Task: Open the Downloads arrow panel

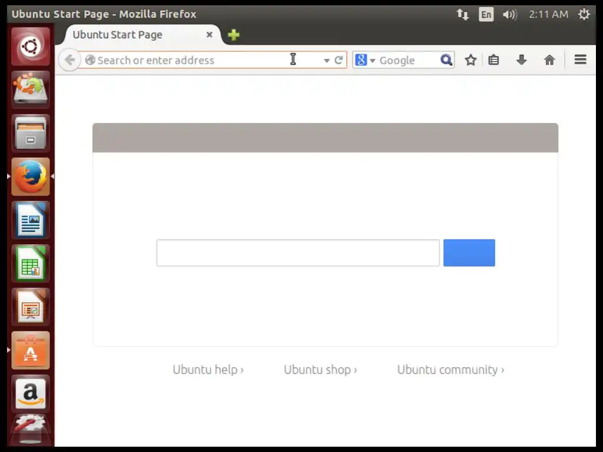Action: (522, 60)
